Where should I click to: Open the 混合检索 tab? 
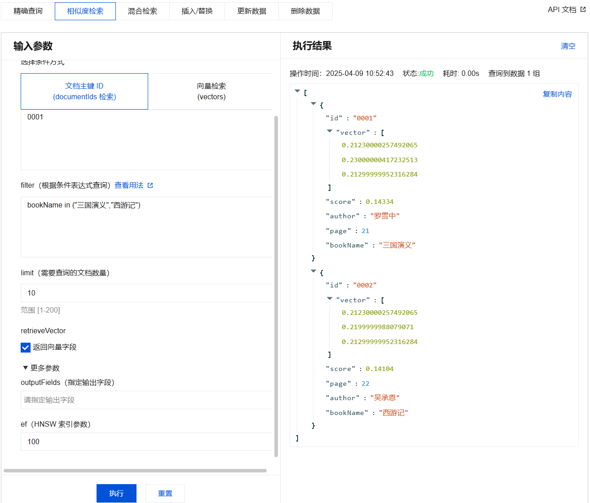coord(142,11)
